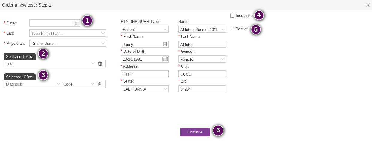Expand the Lab dropdown
Image resolution: width=372 pixels, height=146 pixels.
tap(103, 33)
